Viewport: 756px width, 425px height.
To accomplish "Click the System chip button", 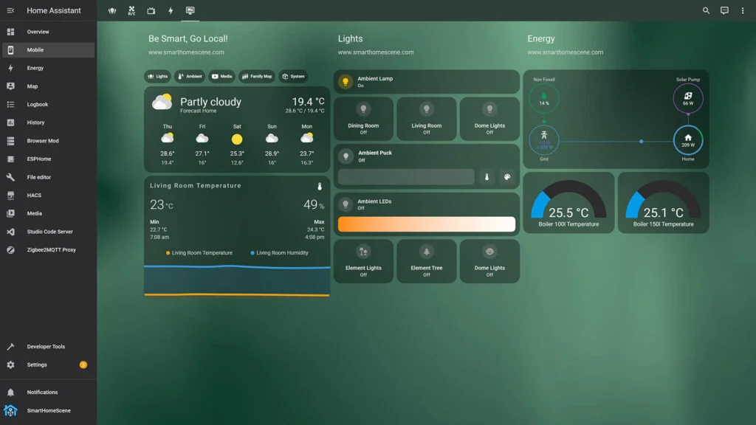I will 292,76.
